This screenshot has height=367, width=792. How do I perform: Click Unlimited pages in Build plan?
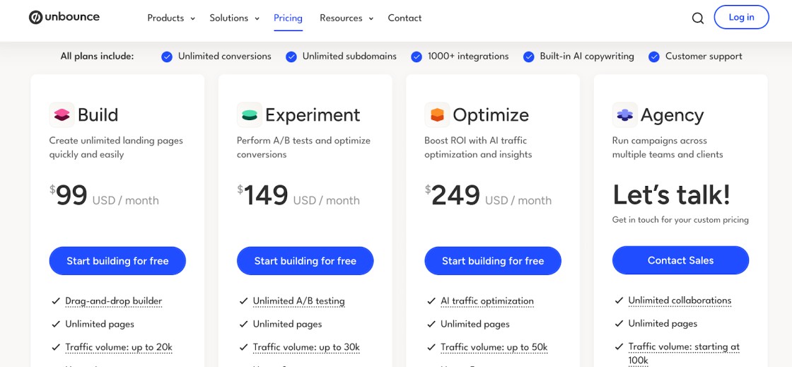click(100, 324)
